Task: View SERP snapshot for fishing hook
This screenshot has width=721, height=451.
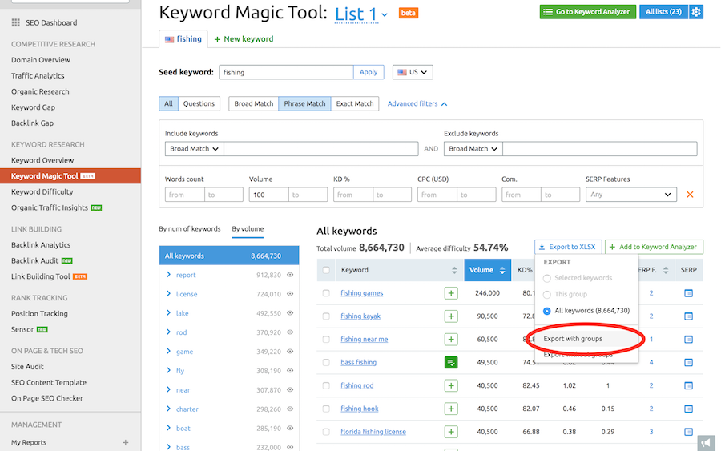Action: click(688, 409)
